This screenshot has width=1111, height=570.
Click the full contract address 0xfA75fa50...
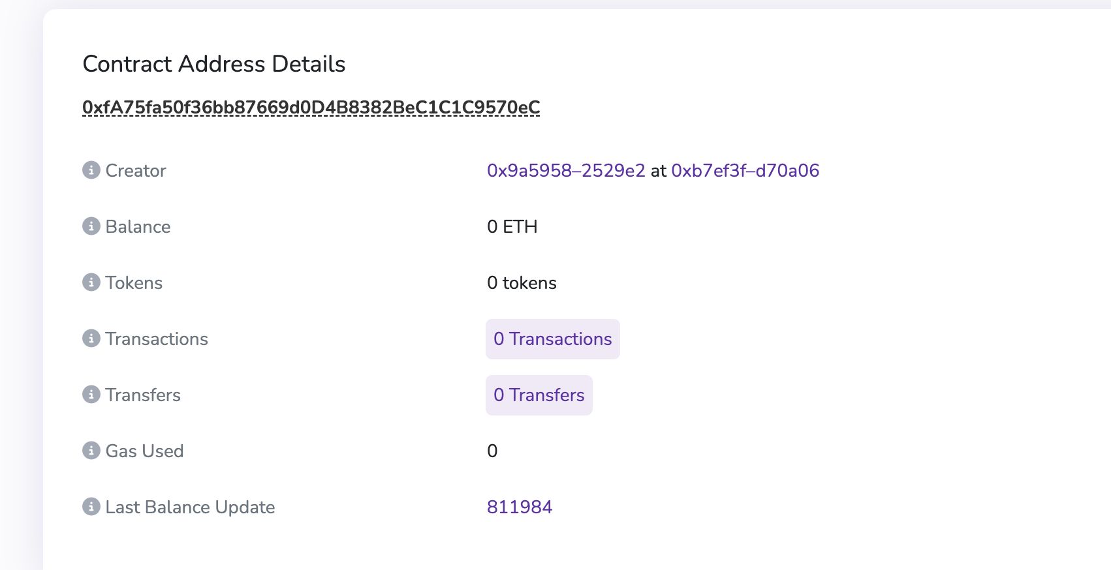tap(311, 107)
